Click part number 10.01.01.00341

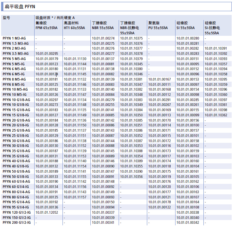pos(103,223)
